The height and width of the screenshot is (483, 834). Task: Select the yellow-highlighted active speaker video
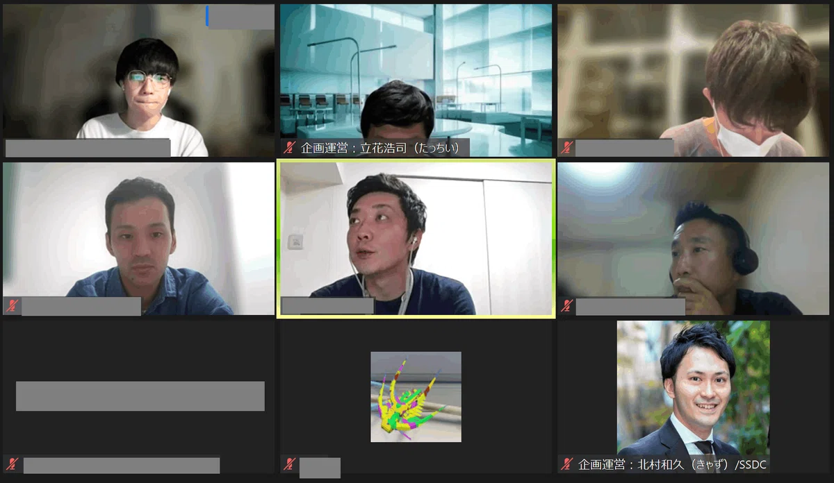point(416,239)
